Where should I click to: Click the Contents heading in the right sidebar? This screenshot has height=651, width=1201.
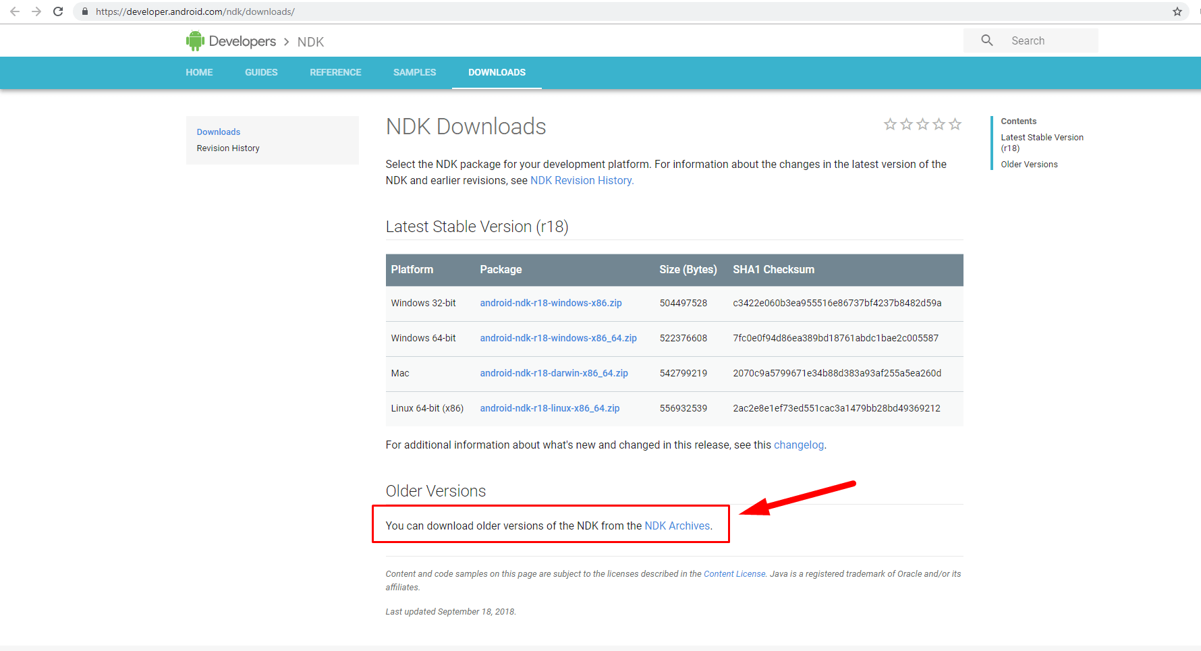(1018, 121)
